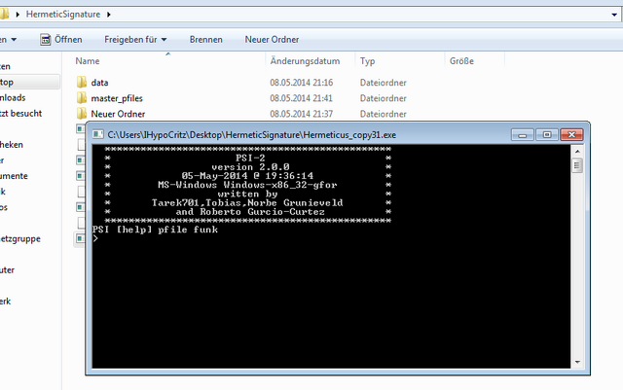Select sidebar item ending in uter
This screenshot has width=623, height=390.
pyautogui.click(x=7, y=270)
